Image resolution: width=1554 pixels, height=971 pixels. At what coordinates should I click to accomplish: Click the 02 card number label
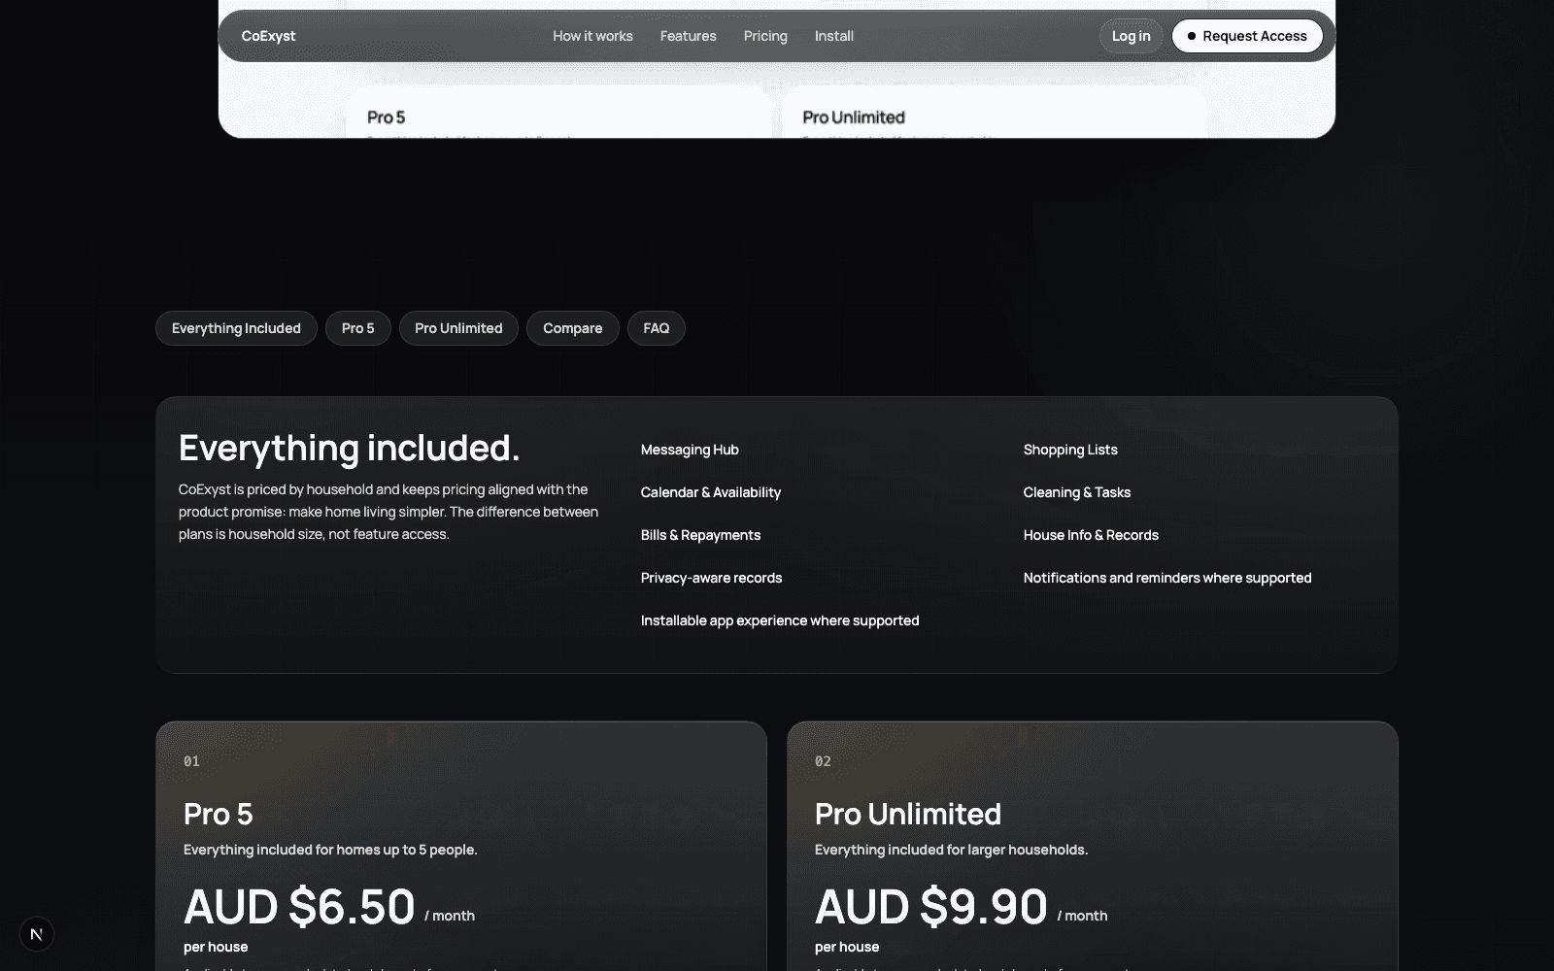(823, 761)
